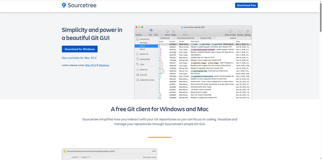This screenshot has width=322, height=160.
Task: Select commit row b7358c7
Action: click(205, 44)
